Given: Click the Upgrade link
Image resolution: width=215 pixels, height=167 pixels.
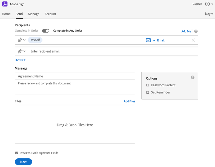Looking at the screenshot, I should coord(197,4).
